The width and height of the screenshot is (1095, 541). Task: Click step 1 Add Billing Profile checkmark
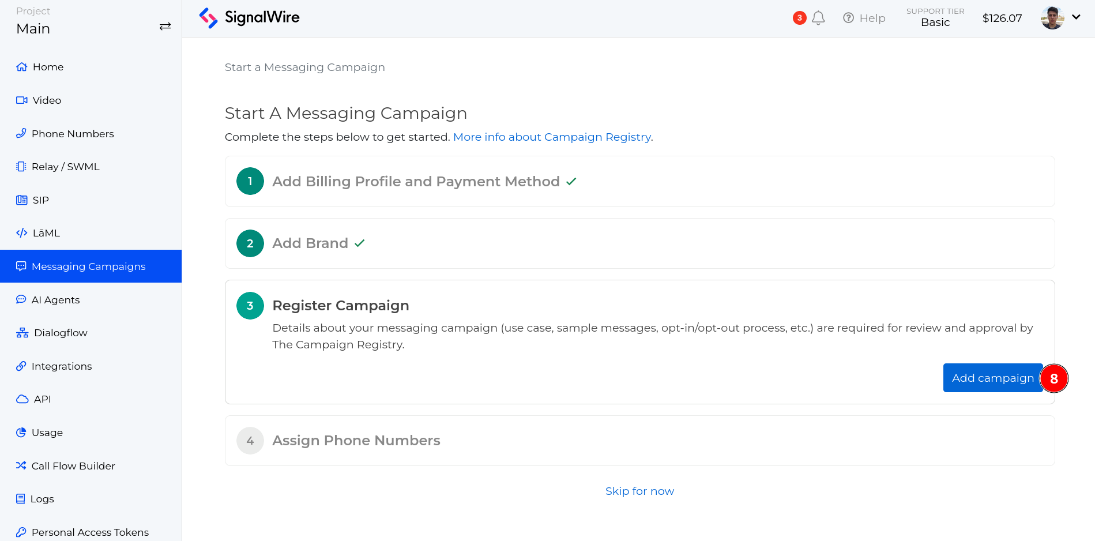(571, 181)
